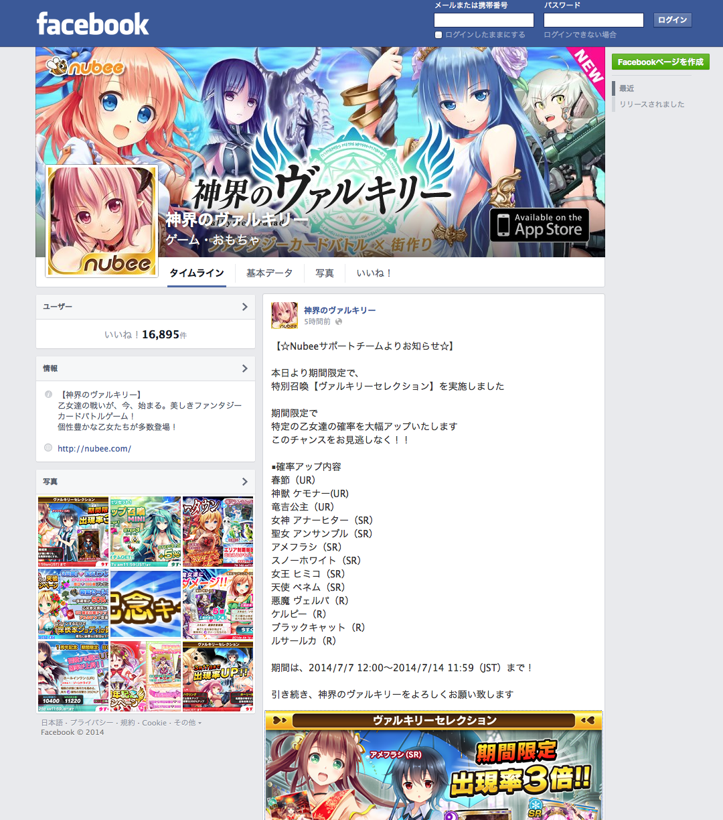
Task: Expand the ユーザー section chevron
Action: point(244,307)
